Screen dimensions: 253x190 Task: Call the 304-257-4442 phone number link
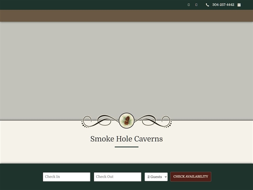coord(223,5)
